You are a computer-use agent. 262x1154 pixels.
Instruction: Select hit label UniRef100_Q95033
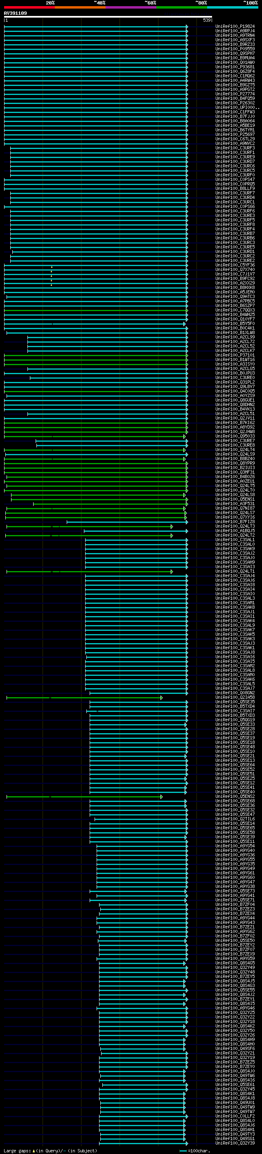tap(235, 436)
